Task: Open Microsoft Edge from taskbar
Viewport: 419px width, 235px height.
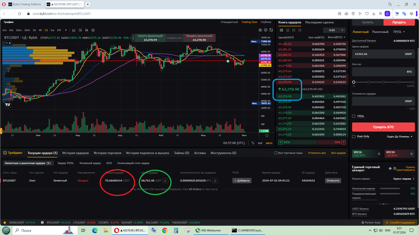Action: (x=94, y=230)
